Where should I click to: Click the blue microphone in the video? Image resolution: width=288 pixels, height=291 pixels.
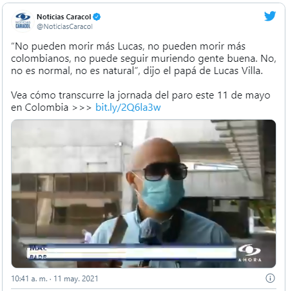pyautogui.click(x=150, y=231)
